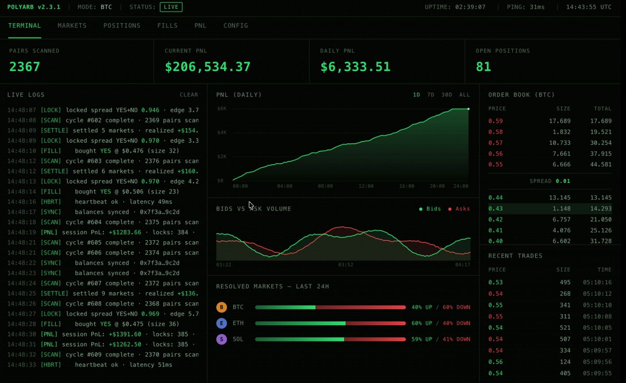Viewport: 626px width, 383px height.
Task: Go to the FILLS tab
Action: coord(167,26)
